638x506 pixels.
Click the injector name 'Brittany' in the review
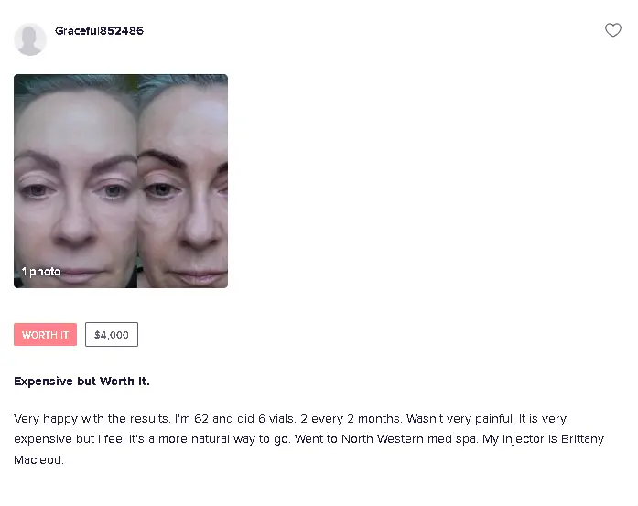[582, 439]
